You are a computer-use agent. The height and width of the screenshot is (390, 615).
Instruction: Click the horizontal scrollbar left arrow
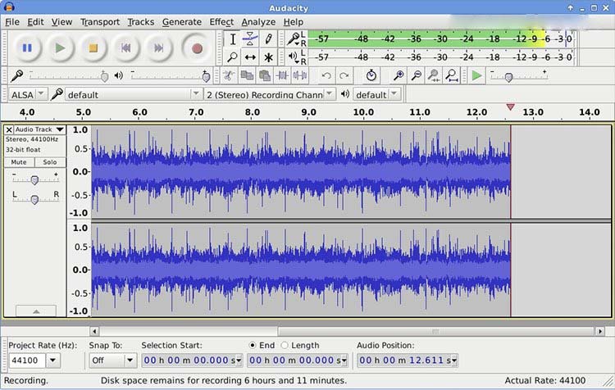pyautogui.click(x=94, y=331)
